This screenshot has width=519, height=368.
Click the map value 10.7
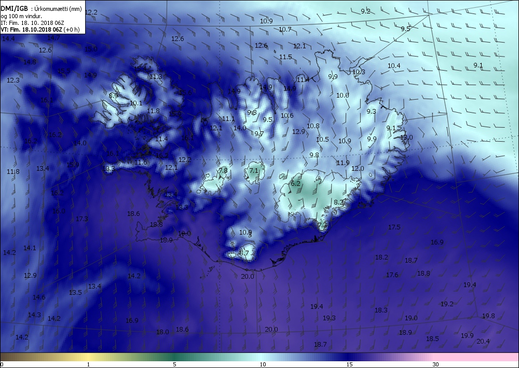(x=285, y=30)
